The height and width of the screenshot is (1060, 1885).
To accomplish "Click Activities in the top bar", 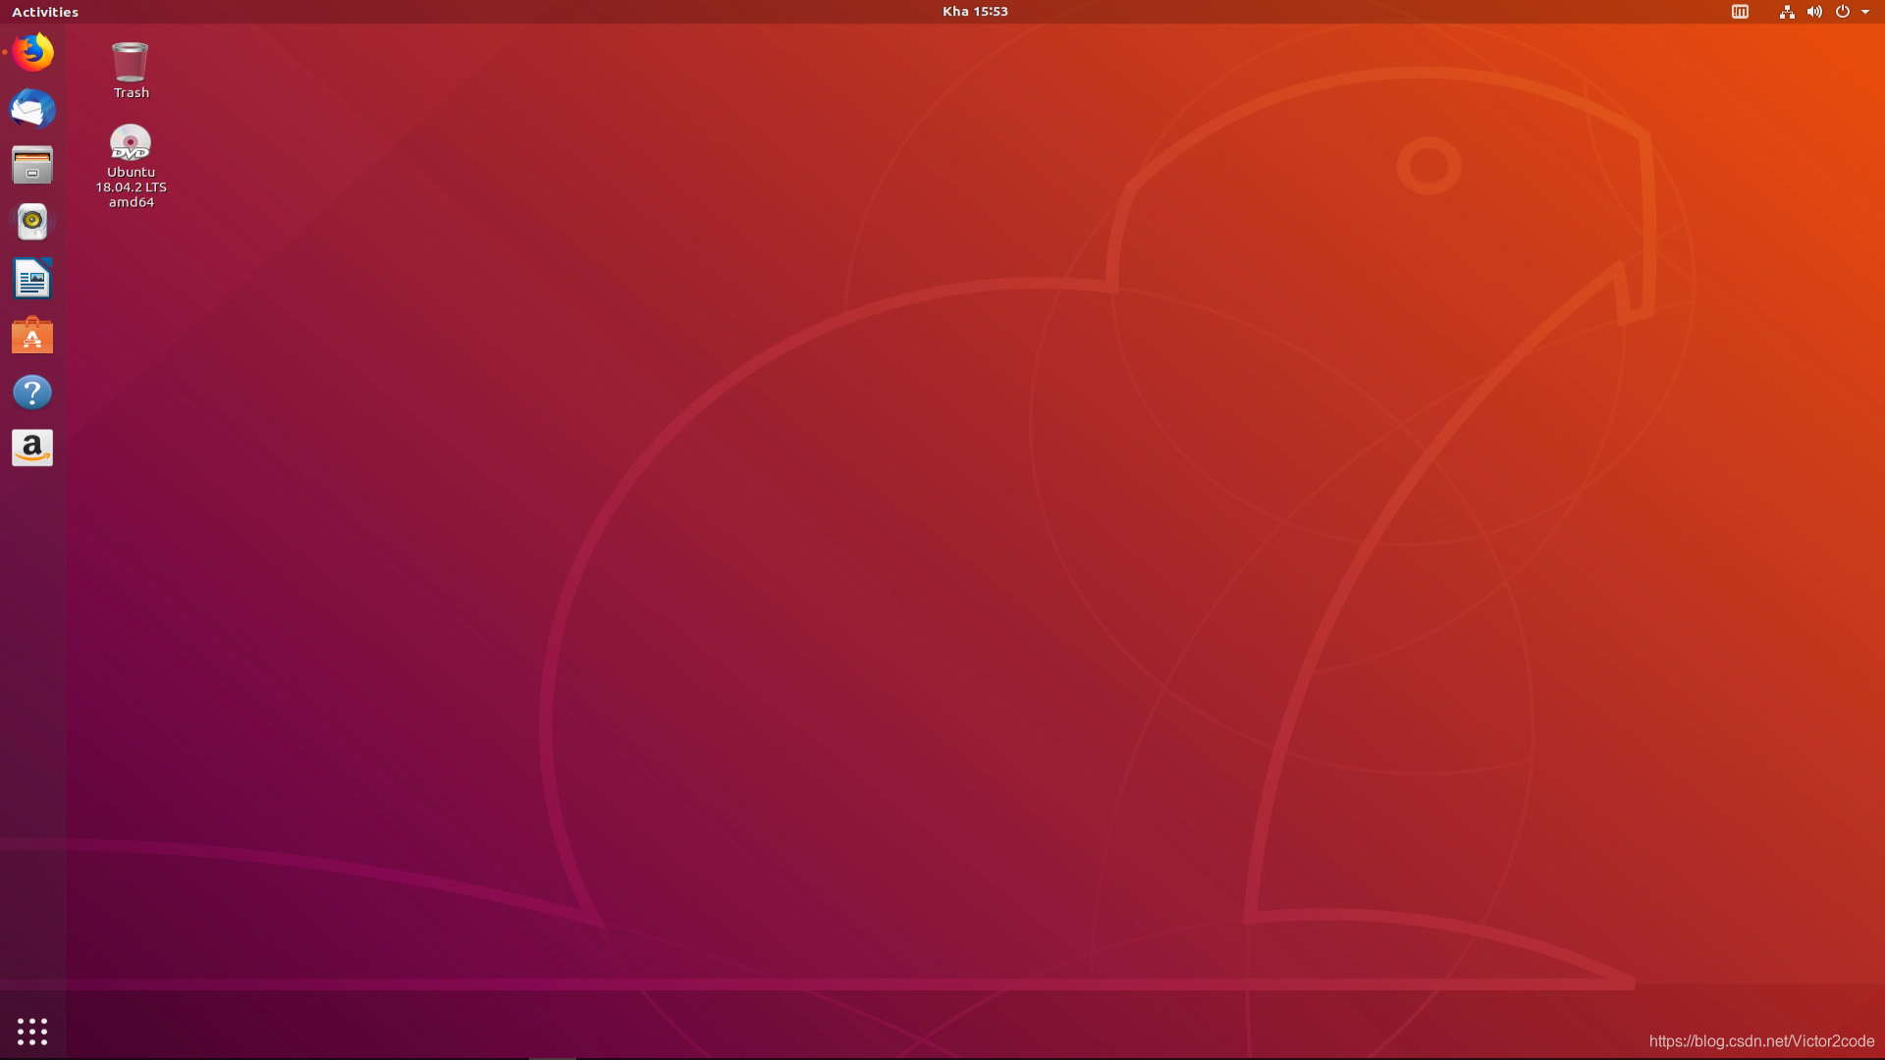I will [45, 12].
